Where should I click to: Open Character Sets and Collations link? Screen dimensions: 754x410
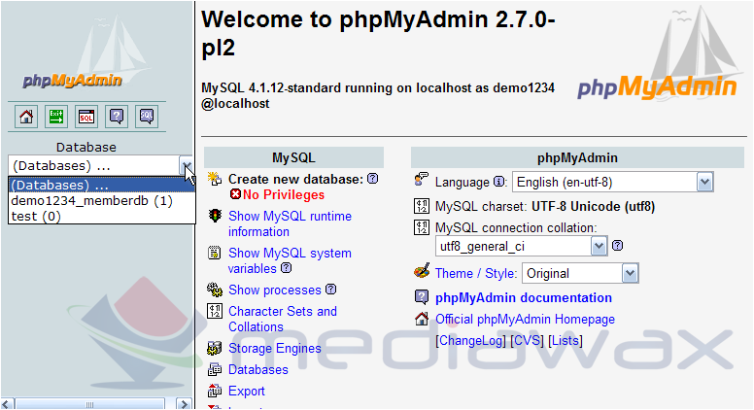tap(283, 319)
